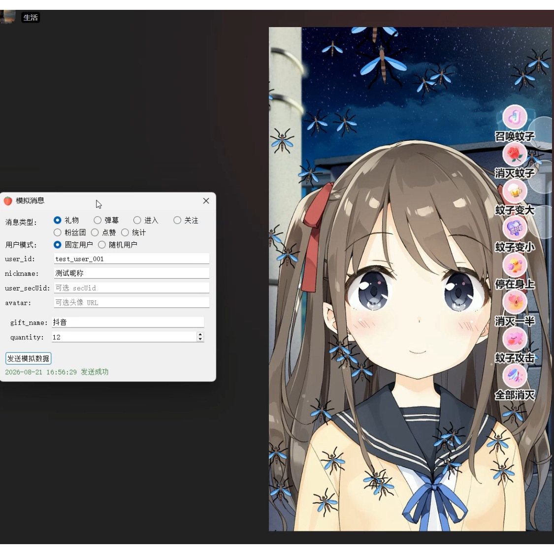Click the 消灭蚊子 label

tap(515, 173)
